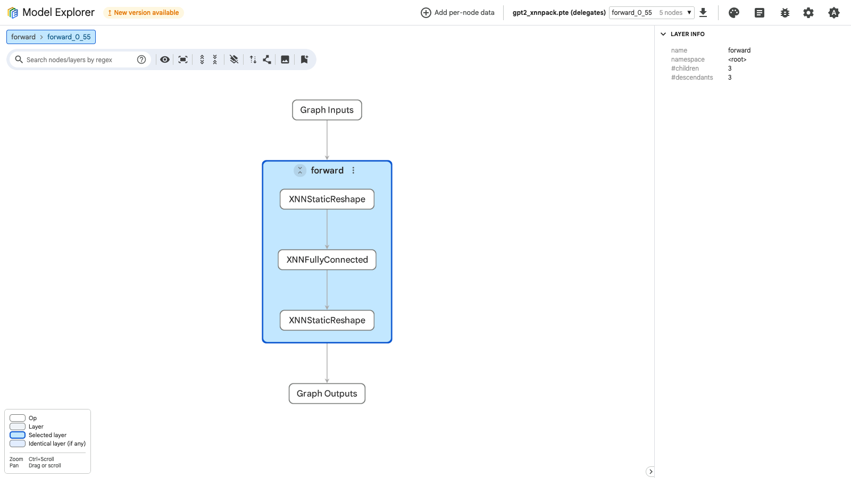
Task: Toggle the flatten layers icon
Action: 234,59
